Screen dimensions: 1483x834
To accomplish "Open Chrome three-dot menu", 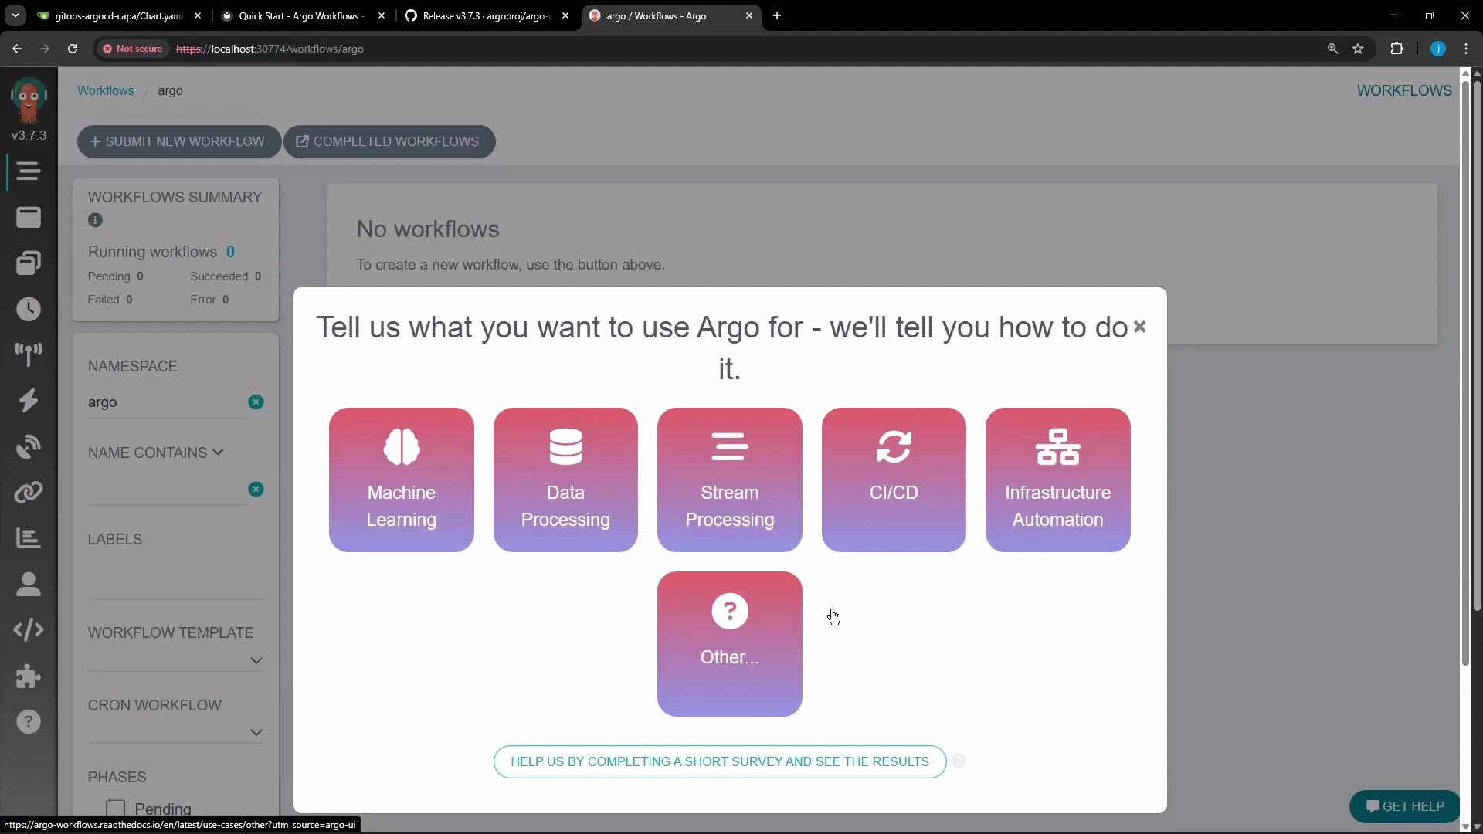I will 1466,49.
